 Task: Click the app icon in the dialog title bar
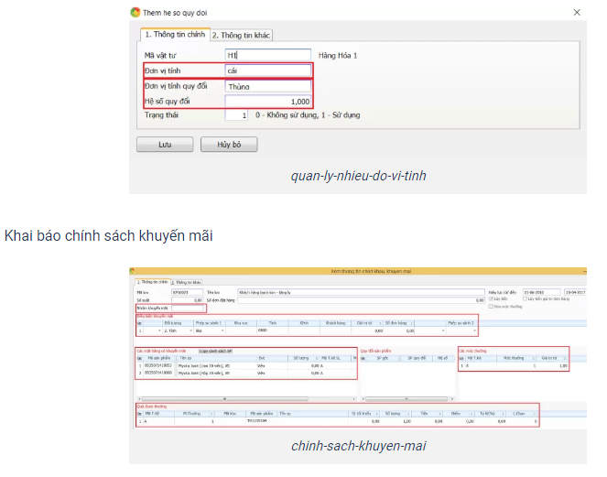click(x=135, y=13)
